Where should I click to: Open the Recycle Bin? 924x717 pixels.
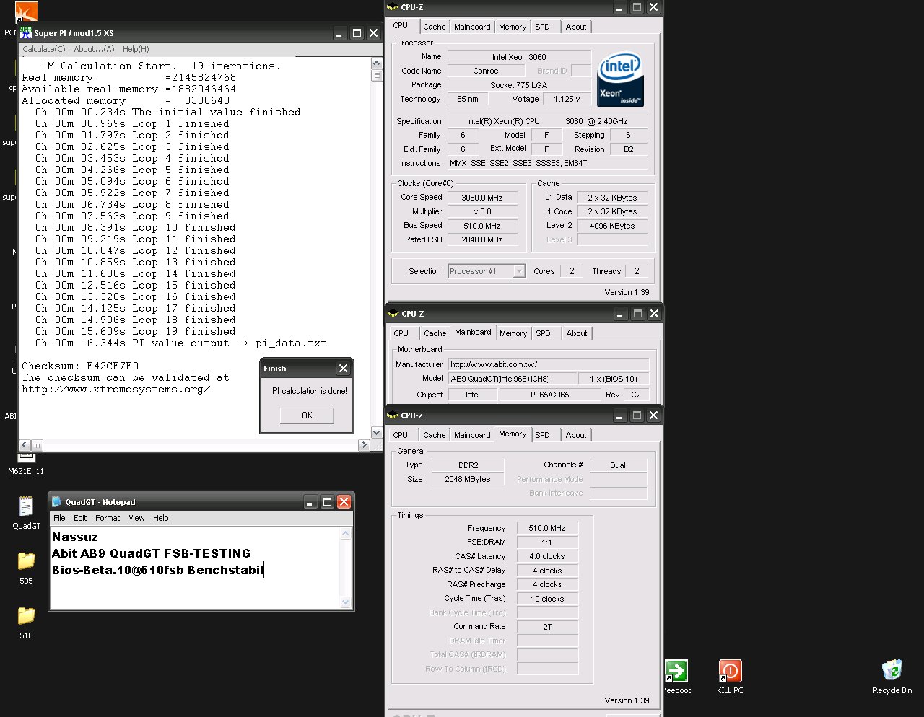(892, 670)
